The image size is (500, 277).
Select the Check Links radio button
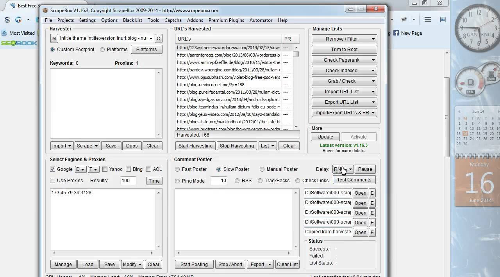(x=298, y=181)
